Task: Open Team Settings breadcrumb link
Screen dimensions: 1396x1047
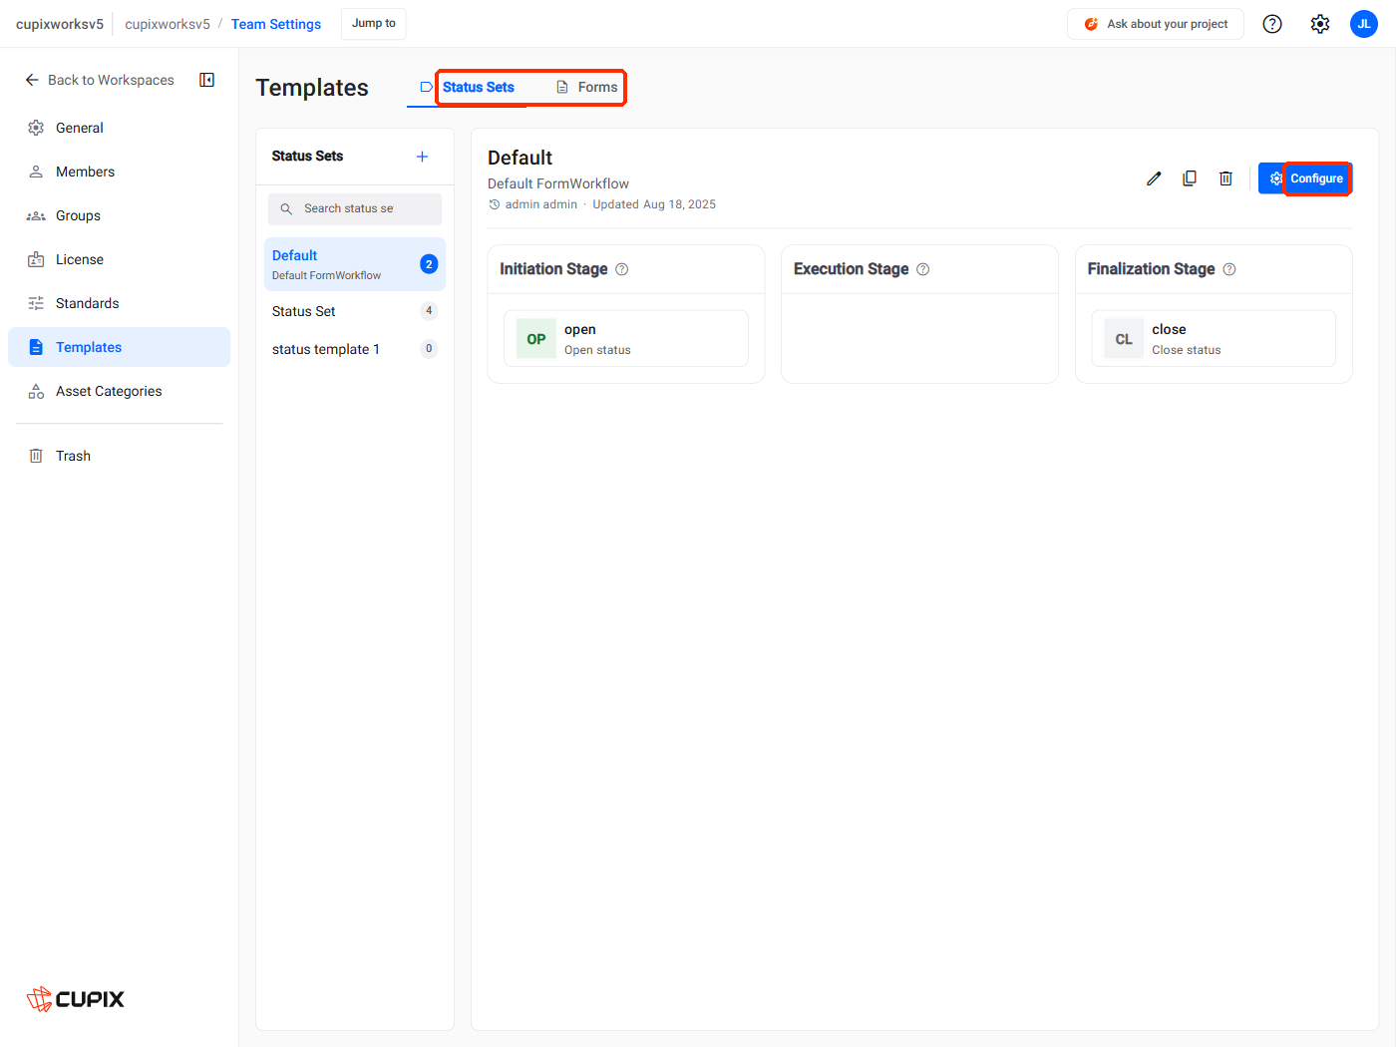Action: [x=276, y=24]
